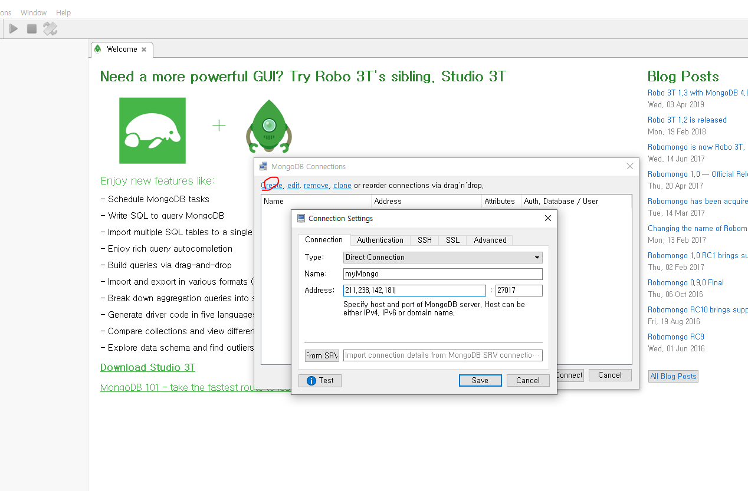The width and height of the screenshot is (748, 491).
Task: Open the Download Studio 3T link
Action: [x=147, y=367]
